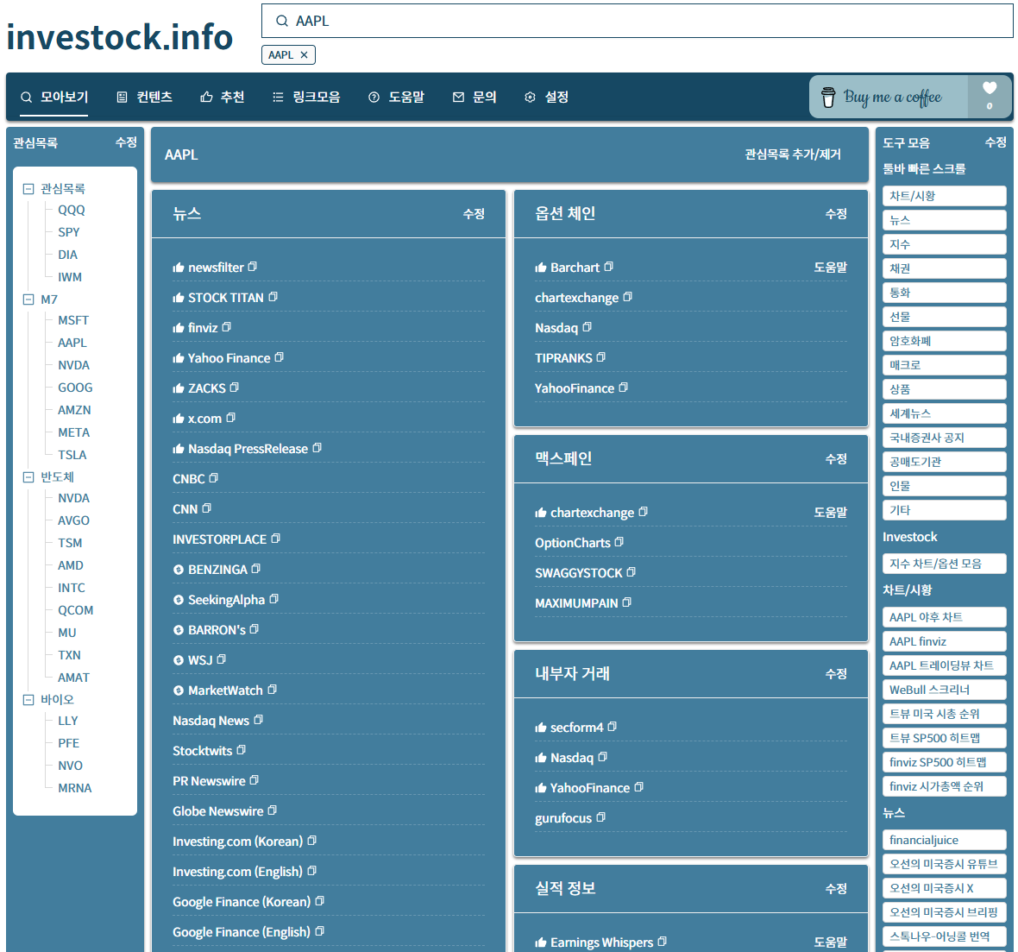This screenshot has height=952, width=1018.
Task: Click the dollar icon beside BENZINGA
Action: (x=179, y=570)
